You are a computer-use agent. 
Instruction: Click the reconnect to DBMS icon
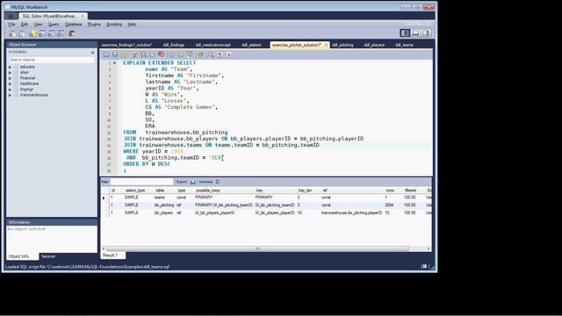tap(72, 33)
